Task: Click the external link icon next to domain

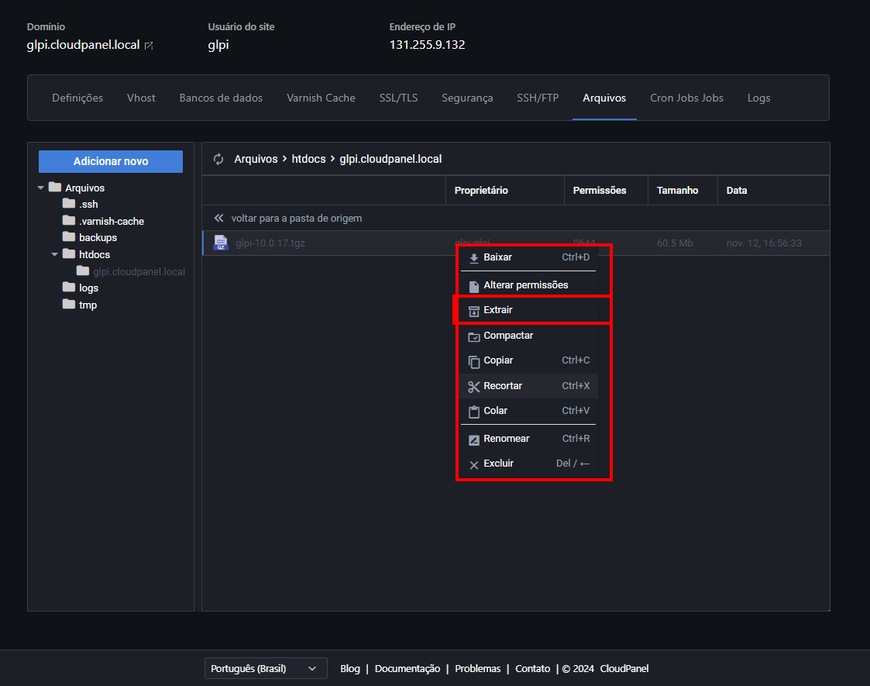Action: pos(149,46)
